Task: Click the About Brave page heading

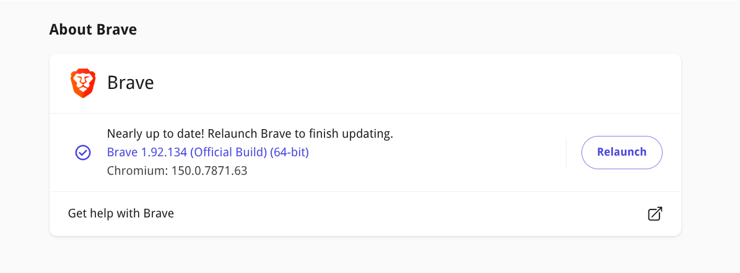Action: tap(93, 30)
